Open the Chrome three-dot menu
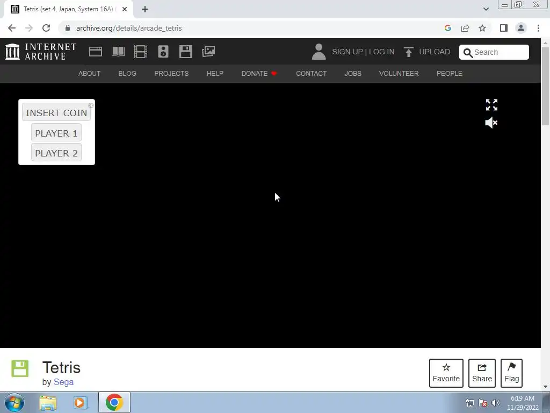This screenshot has width=550, height=413. [x=538, y=28]
